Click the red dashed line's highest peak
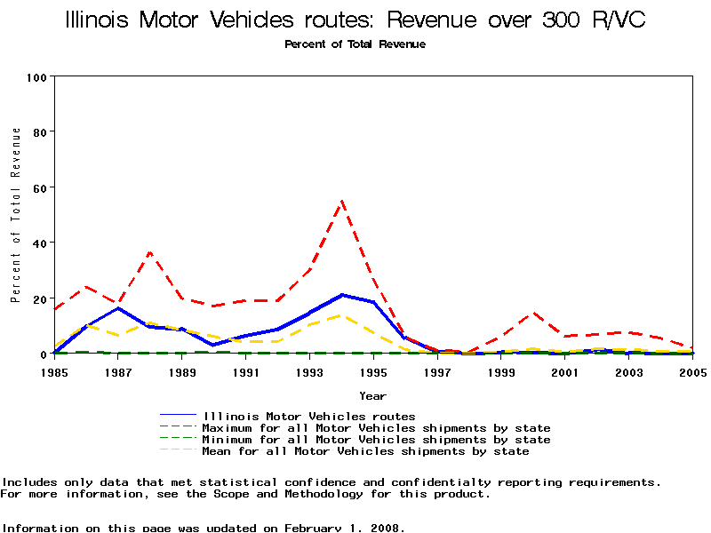Screen dimensions: 711x533 point(341,202)
